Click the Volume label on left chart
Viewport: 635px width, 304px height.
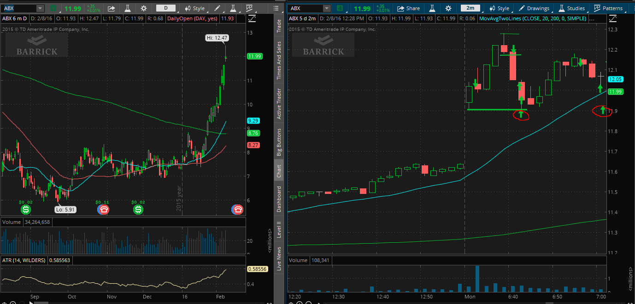(x=12, y=222)
